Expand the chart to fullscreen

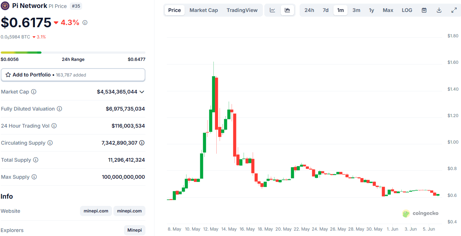click(x=454, y=10)
